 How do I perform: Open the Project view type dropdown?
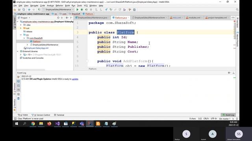(x=24, y=18)
